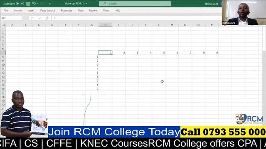Switch to the Home tab
This screenshot has height=149, width=266.
click(18, 10)
